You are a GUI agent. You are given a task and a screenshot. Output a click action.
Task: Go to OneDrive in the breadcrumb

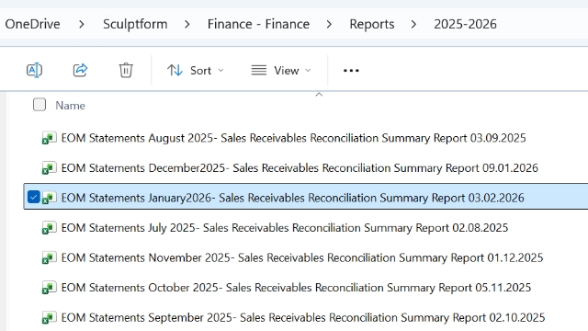[32, 24]
